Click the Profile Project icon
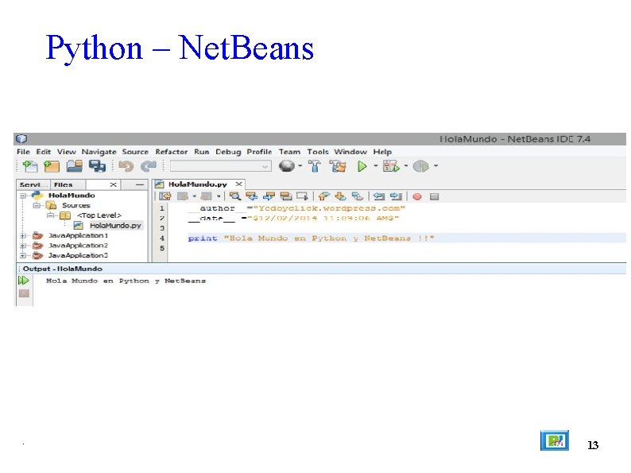This screenshot has height=473, width=631. point(421,166)
